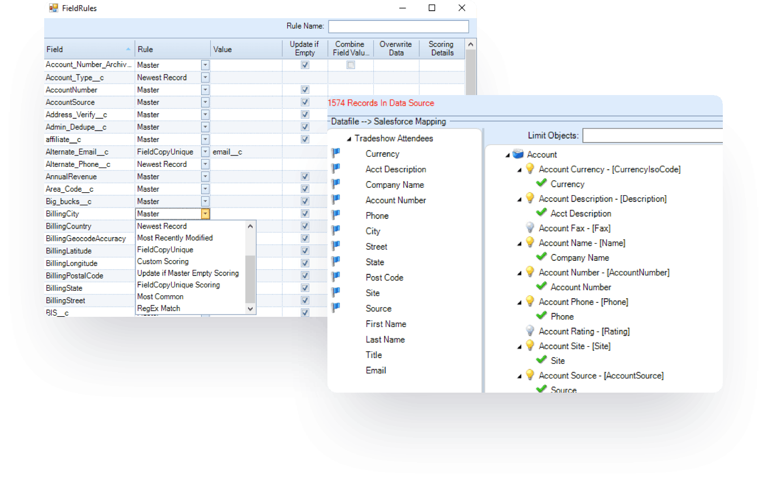Click the lightbulb icon for Account Phone
767x482 pixels.
click(530, 301)
